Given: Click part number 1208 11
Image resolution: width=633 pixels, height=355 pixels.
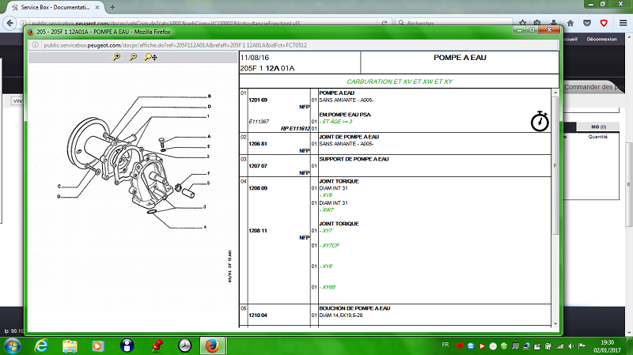Looking at the screenshot, I should point(258,231).
